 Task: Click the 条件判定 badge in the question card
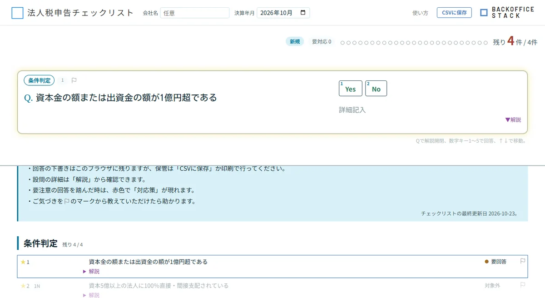pyautogui.click(x=39, y=80)
